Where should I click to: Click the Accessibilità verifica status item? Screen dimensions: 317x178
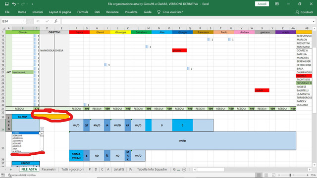22,175
